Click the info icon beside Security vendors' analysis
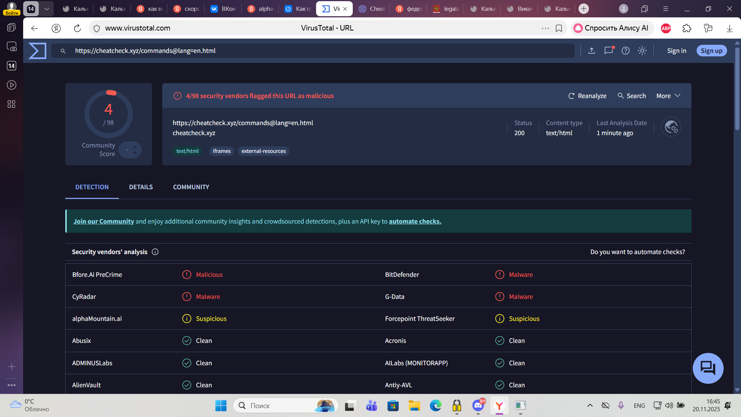 point(155,252)
